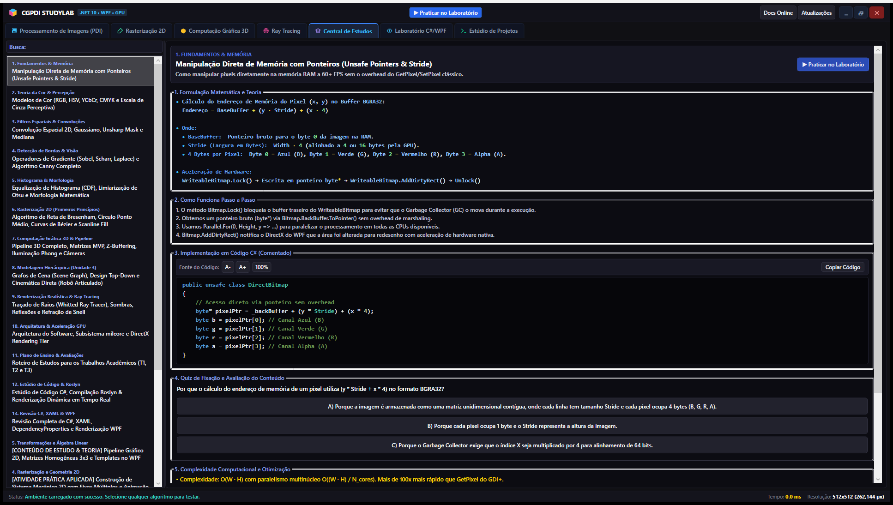
Task: Open the Atualizações button
Action: [x=816, y=13]
